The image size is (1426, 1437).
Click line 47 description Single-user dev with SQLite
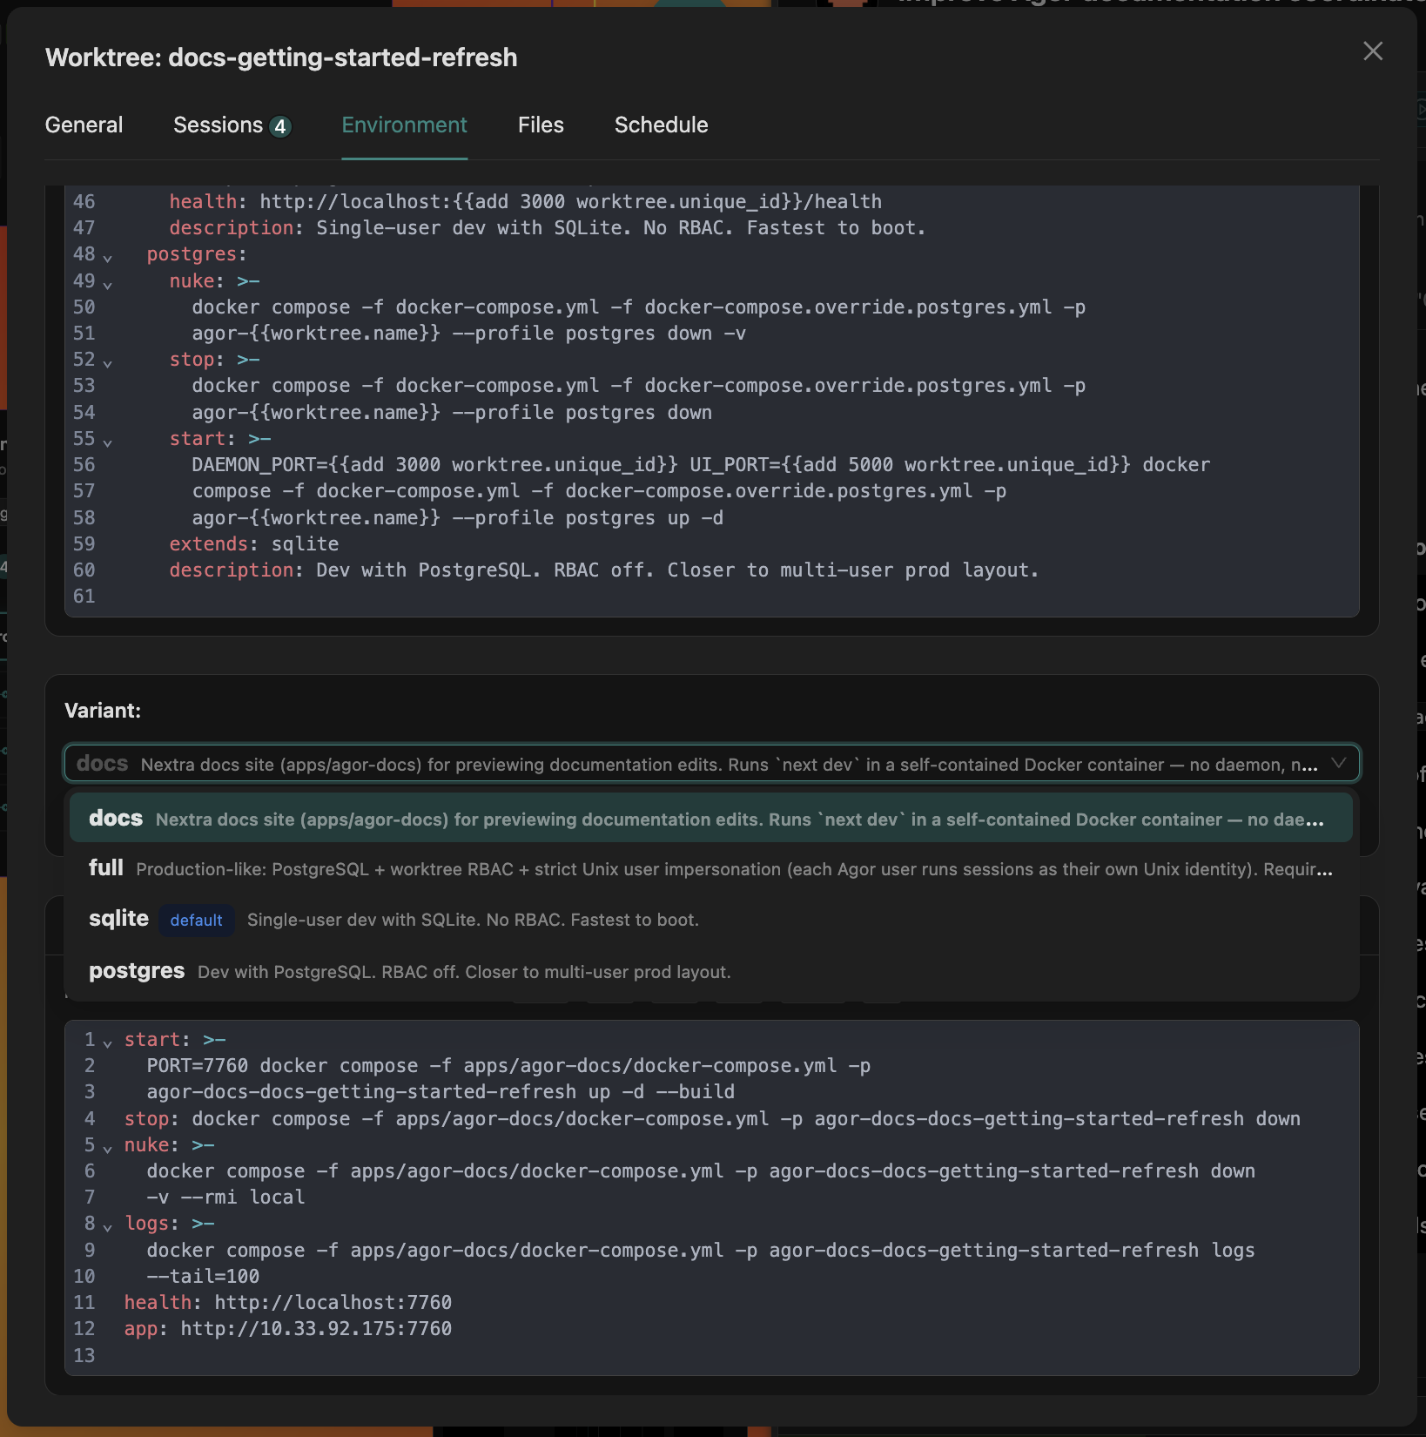click(547, 228)
